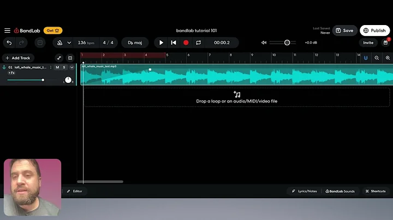Toggle the metronome

tap(59, 43)
